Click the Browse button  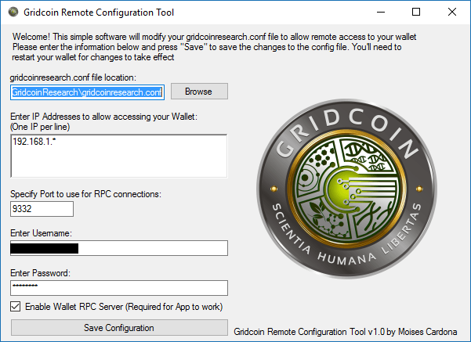(200, 92)
